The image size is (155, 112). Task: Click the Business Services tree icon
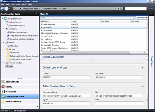[x=7, y=22]
